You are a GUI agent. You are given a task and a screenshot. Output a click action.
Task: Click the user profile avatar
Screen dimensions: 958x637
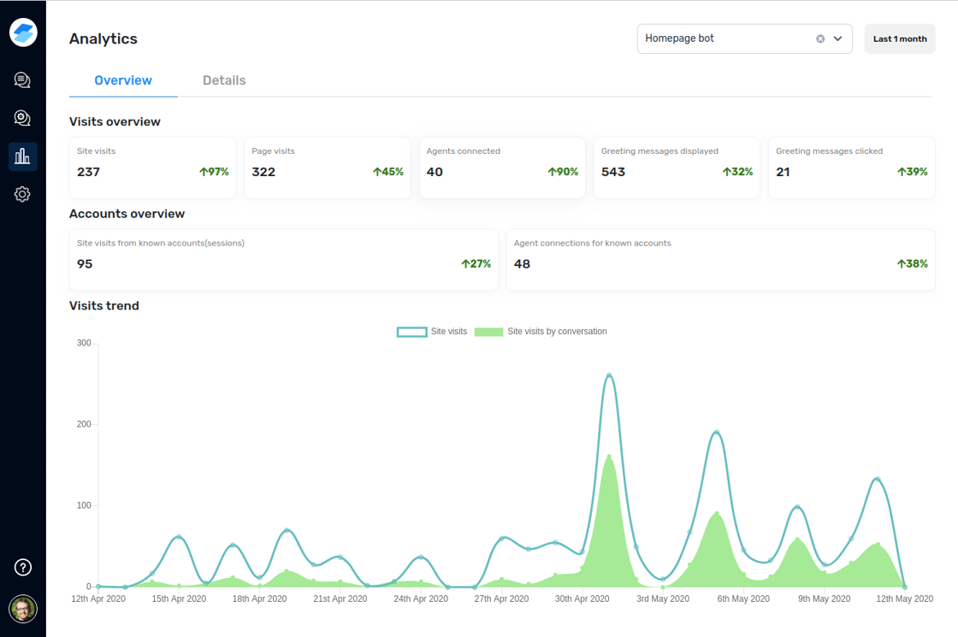(23, 609)
